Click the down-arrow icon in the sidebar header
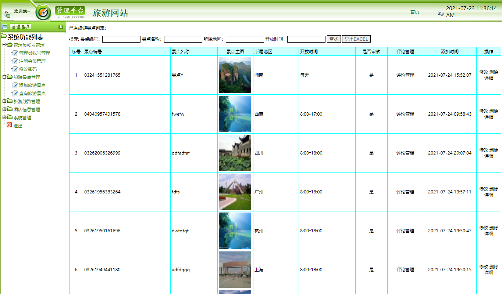 (x=61, y=26)
